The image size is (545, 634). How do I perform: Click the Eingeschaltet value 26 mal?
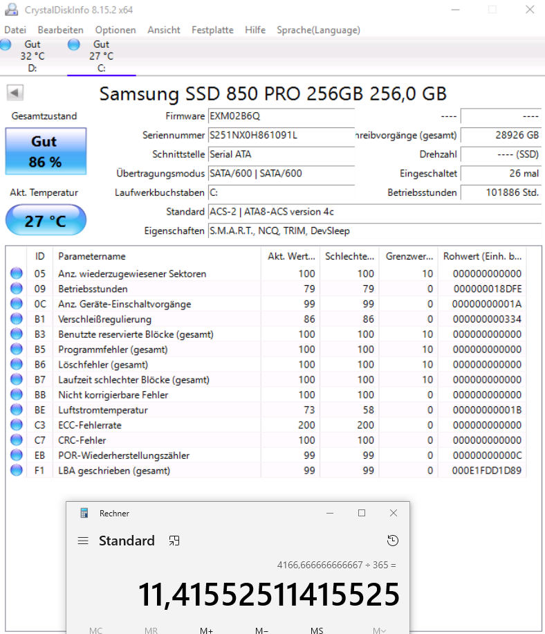click(x=501, y=174)
